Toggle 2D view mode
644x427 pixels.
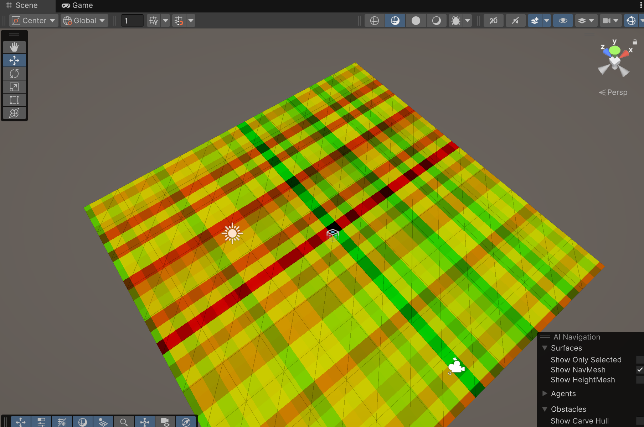click(x=494, y=21)
